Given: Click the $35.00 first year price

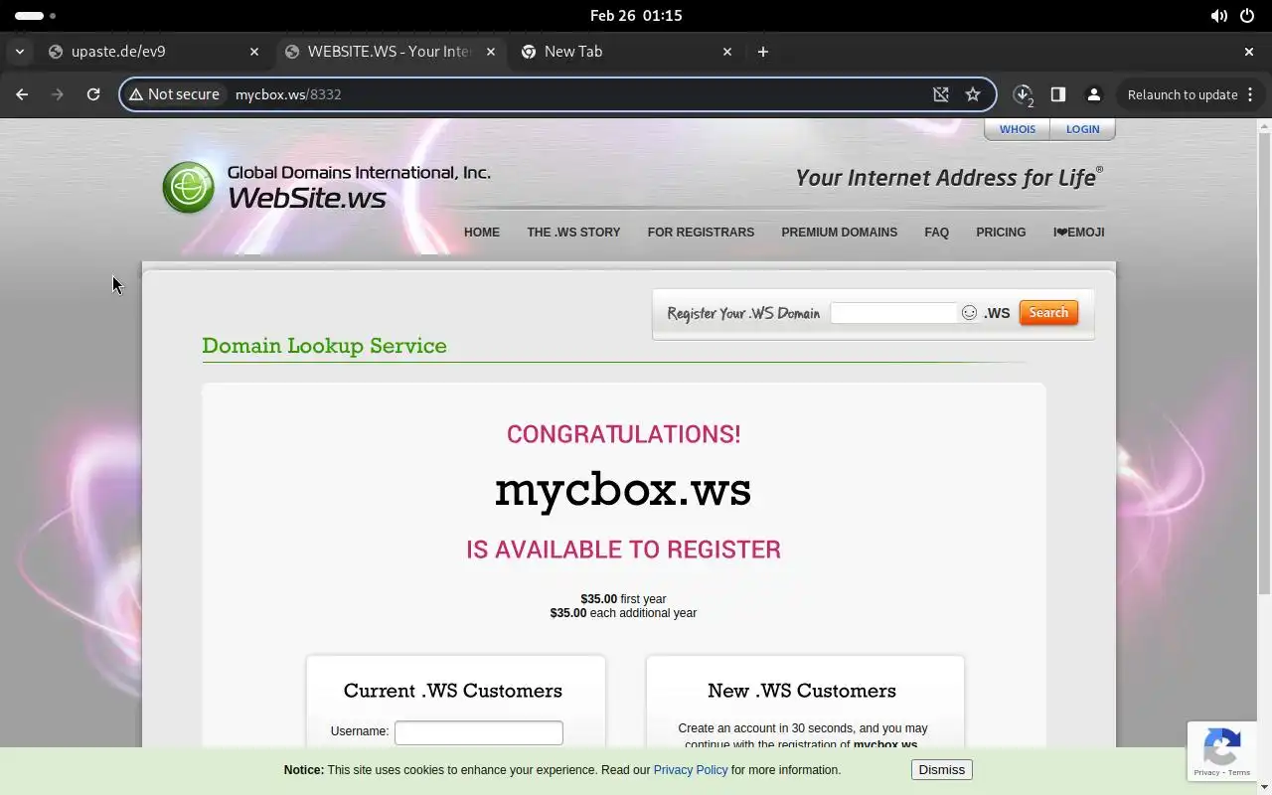Looking at the screenshot, I should (623, 599).
